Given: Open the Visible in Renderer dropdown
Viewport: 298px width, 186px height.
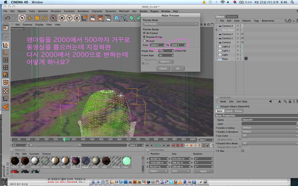Looking at the screenshot, I should [270, 132].
